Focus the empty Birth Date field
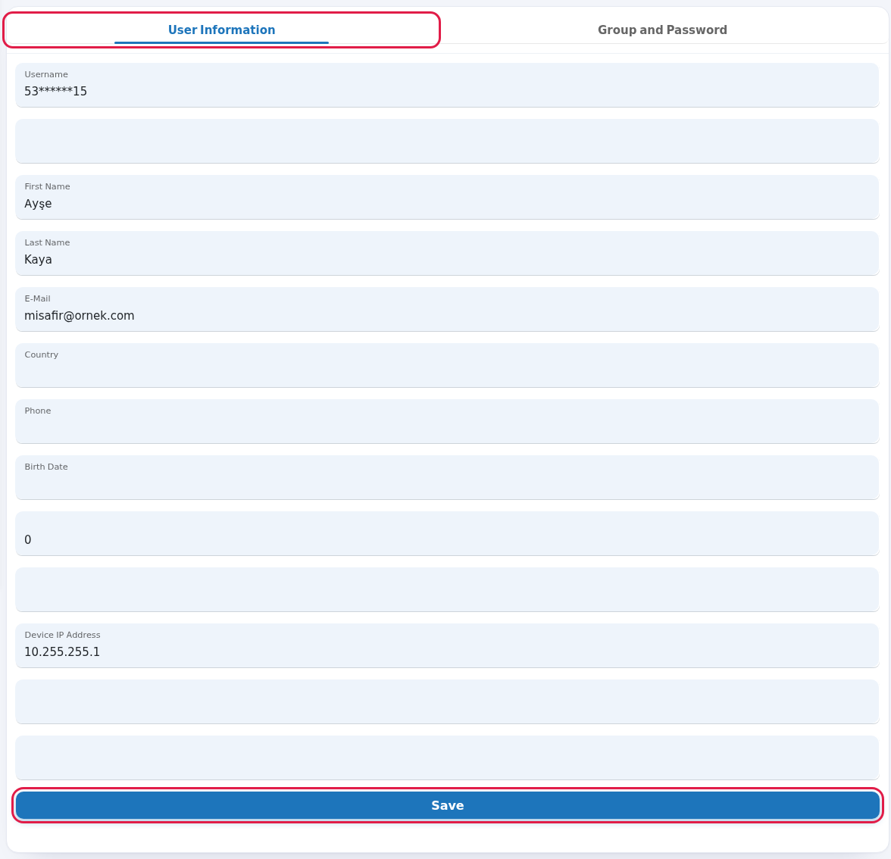Image resolution: width=891 pixels, height=859 pixels. (x=447, y=478)
